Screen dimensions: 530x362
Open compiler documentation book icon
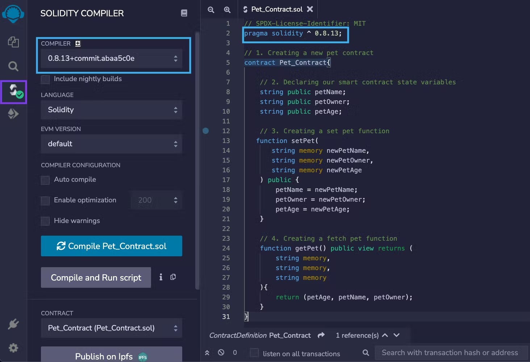184,13
